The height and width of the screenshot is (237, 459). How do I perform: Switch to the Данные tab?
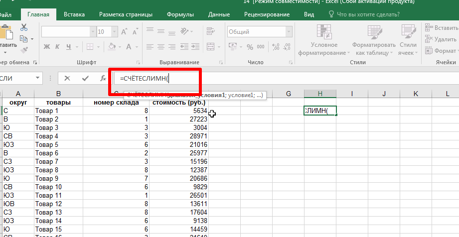pos(219,14)
